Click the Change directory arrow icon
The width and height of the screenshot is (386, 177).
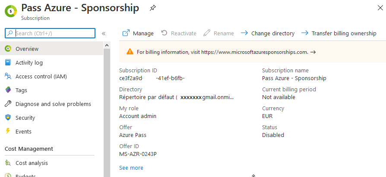[x=244, y=33]
